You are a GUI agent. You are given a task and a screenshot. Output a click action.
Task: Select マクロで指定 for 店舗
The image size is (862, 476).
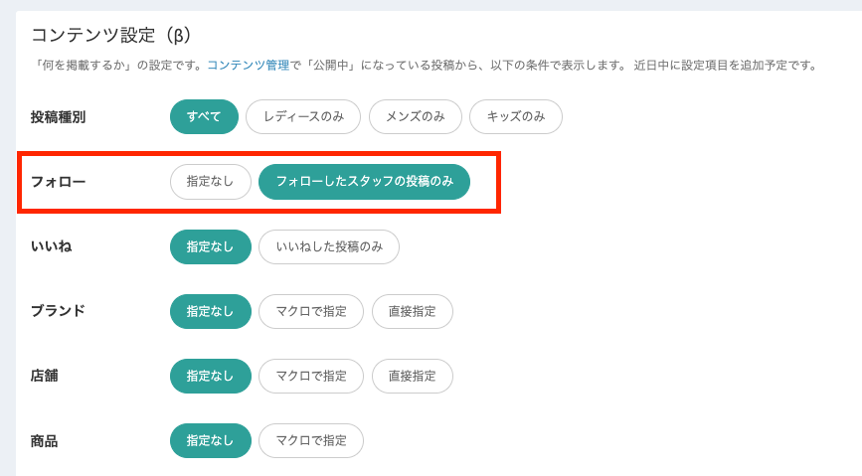coord(311,376)
